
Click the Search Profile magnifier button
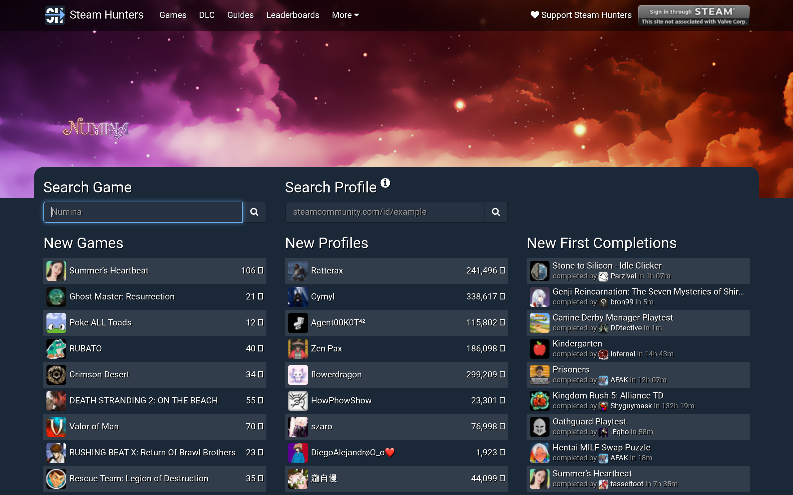click(496, 212)
